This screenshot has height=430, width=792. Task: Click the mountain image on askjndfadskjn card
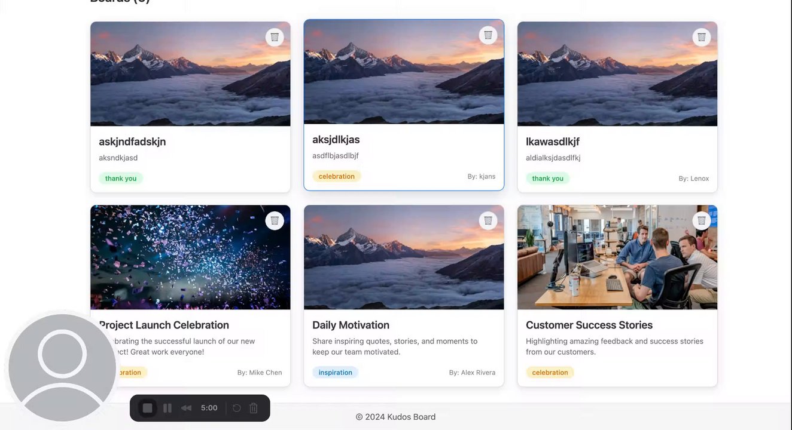tap(190, 74)
